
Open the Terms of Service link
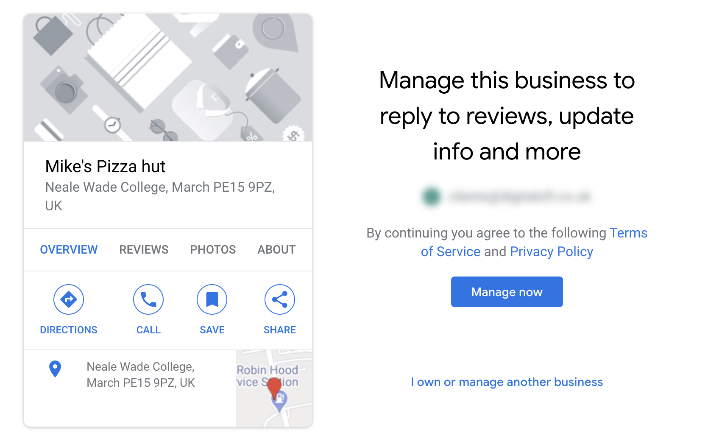coord(628,233)
